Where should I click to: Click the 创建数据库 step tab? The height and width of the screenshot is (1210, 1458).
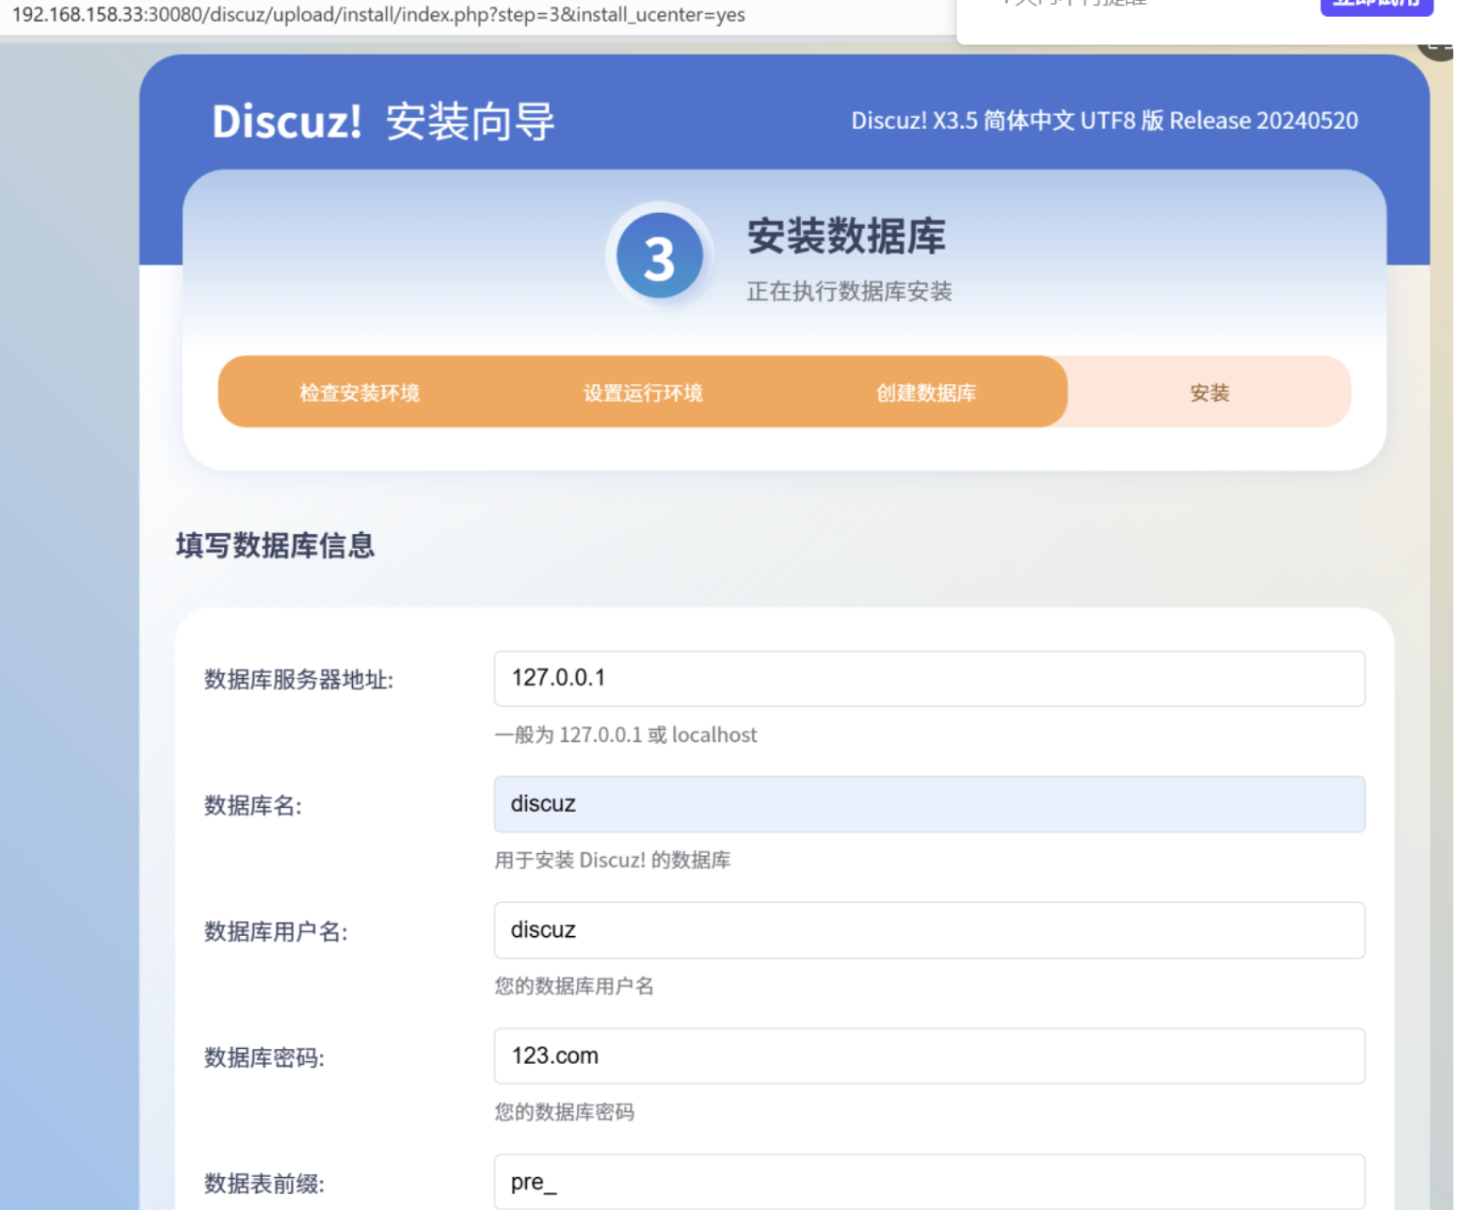[x=926, y=393]
